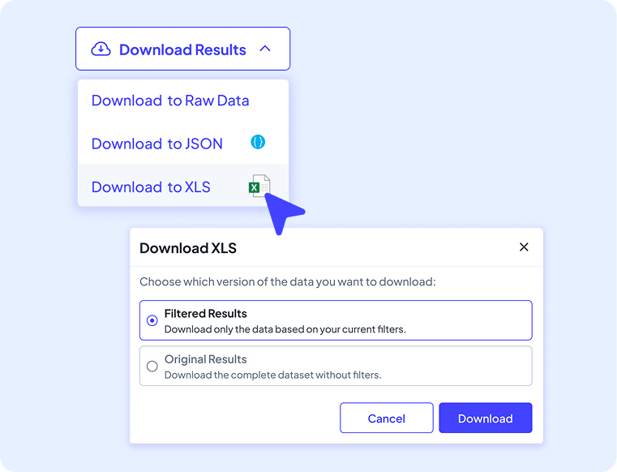The width and height of the screenshot is (617, 472).
Task: Choose Download to Raw Data
Action: 170,101
